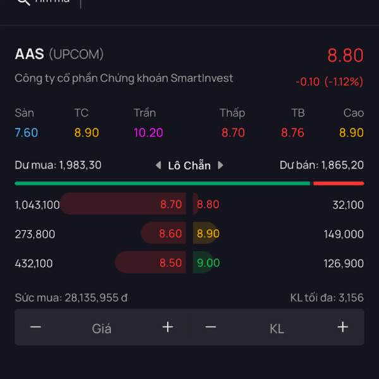Click the Giá price input field
This screenshot has height=379, width=379.
coord(102,328)
